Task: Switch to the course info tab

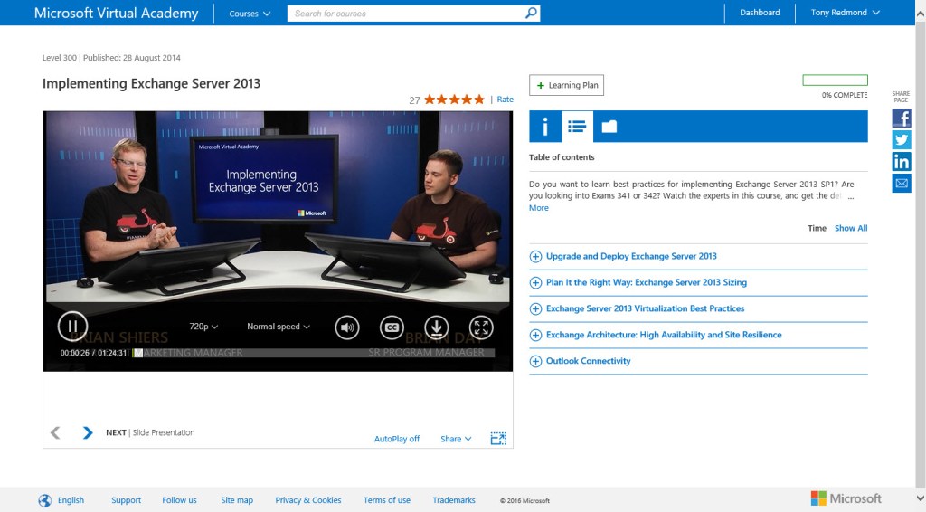Action: 545,127
